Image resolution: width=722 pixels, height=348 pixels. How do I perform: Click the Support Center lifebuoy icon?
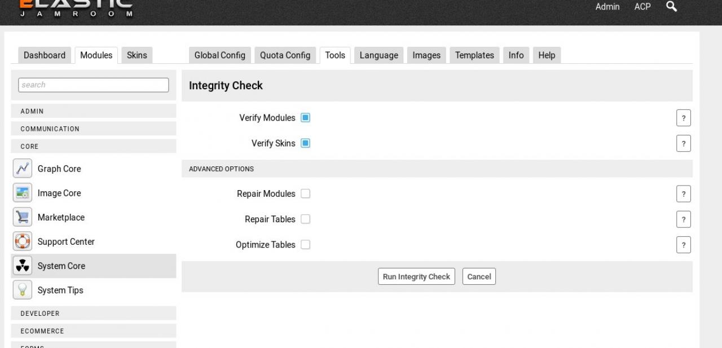[x=22, y=241]
